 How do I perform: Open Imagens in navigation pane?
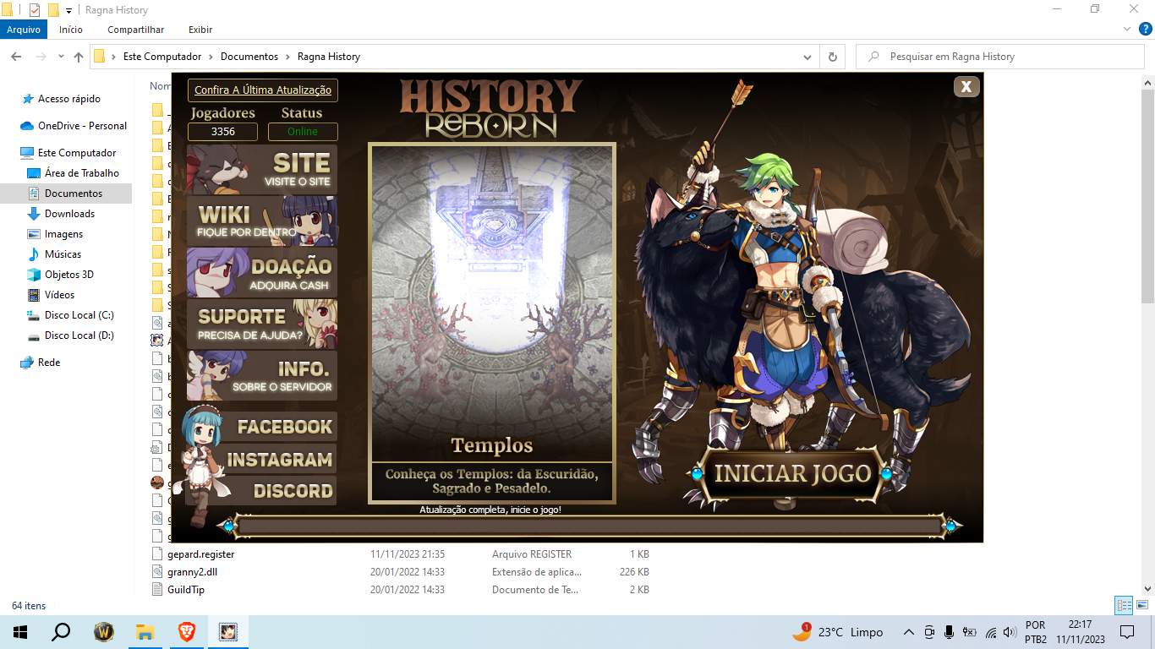[63, 234]
